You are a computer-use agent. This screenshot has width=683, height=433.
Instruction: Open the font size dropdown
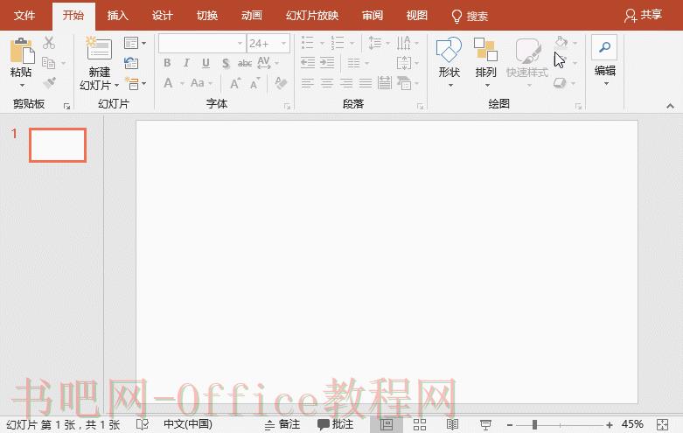click(x=283, y=43)
